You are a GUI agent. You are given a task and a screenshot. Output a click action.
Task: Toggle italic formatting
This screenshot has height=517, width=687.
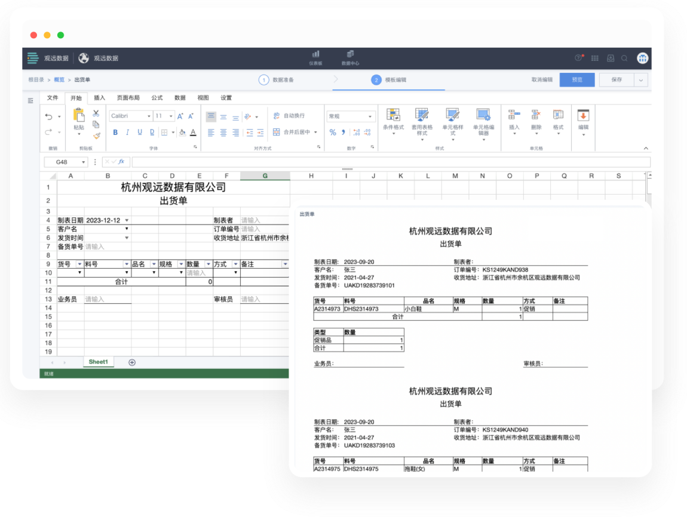point(128,133)
